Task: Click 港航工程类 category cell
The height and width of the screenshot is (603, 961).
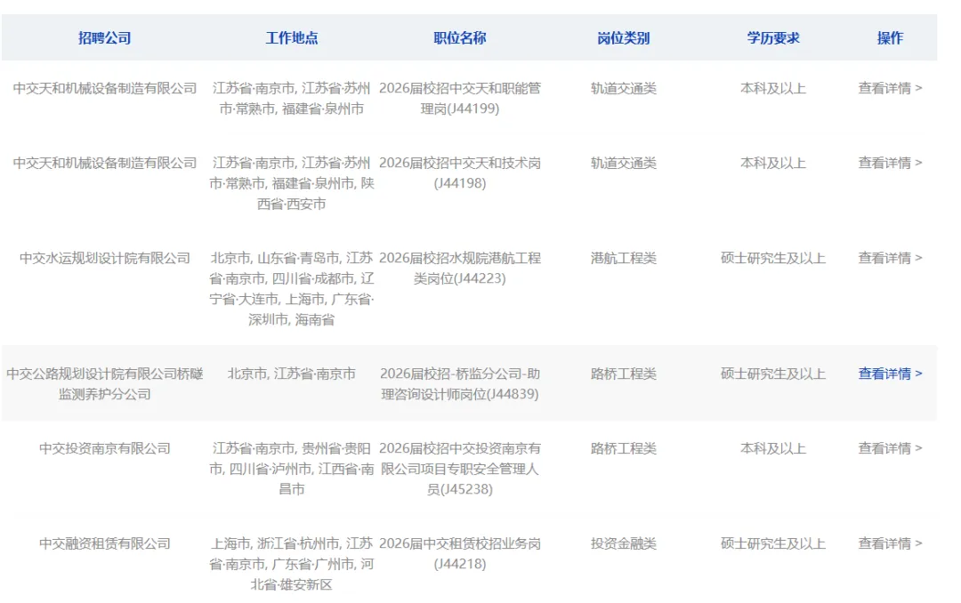Action: 623,258
